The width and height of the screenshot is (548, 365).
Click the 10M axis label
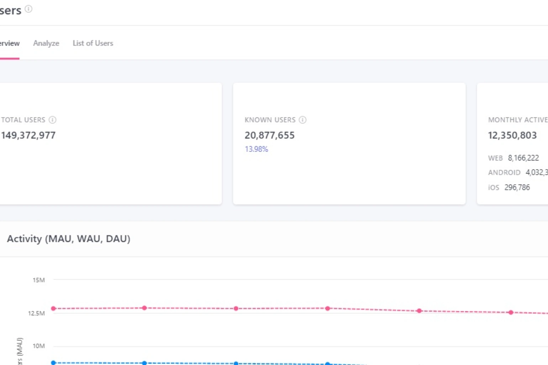click(x=39, y=346)
